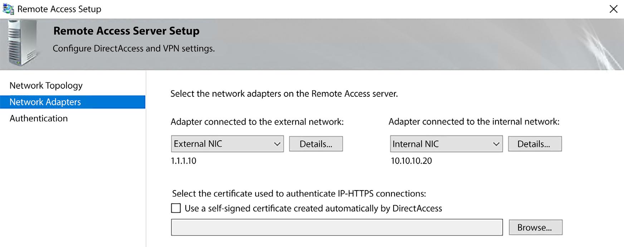Open the external network adapter combo box
The height and width of the screenshot is (247, 624).
pyautogui.click(x=227, y=144)
